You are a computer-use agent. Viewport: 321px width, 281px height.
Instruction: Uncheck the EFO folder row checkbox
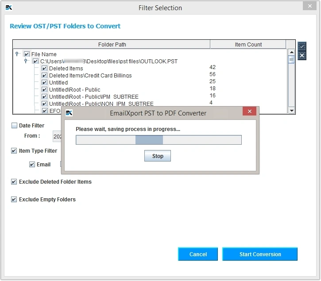click(x=45, y=111)
